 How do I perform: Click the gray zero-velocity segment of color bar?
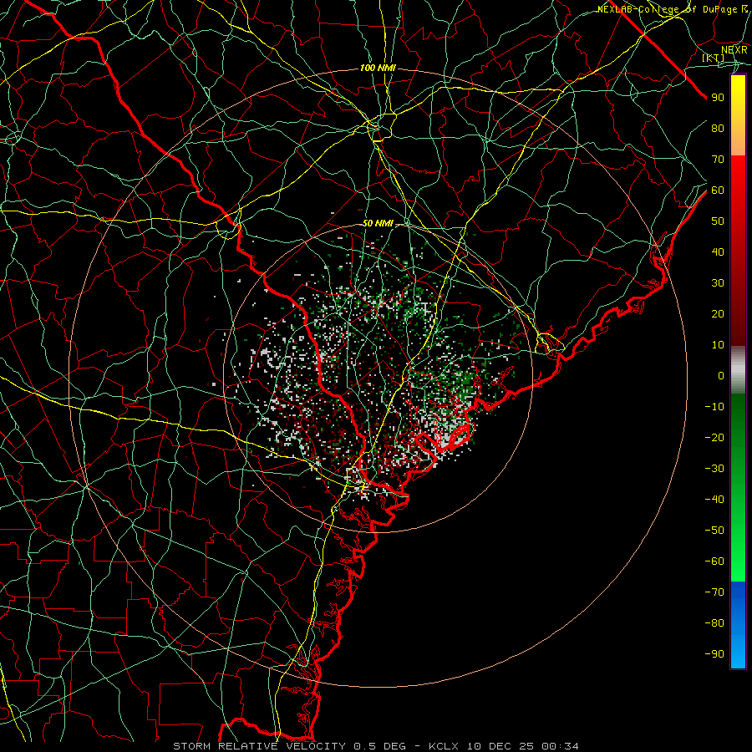[x=738, y=370]
